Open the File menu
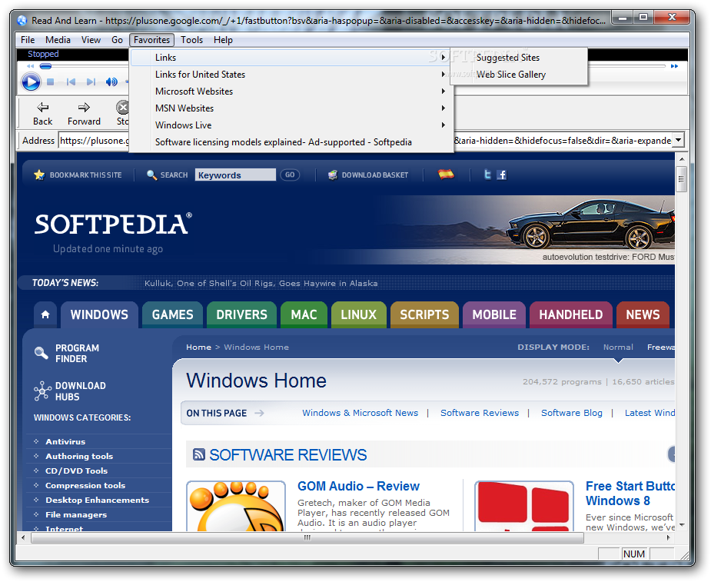 (28, 40)
